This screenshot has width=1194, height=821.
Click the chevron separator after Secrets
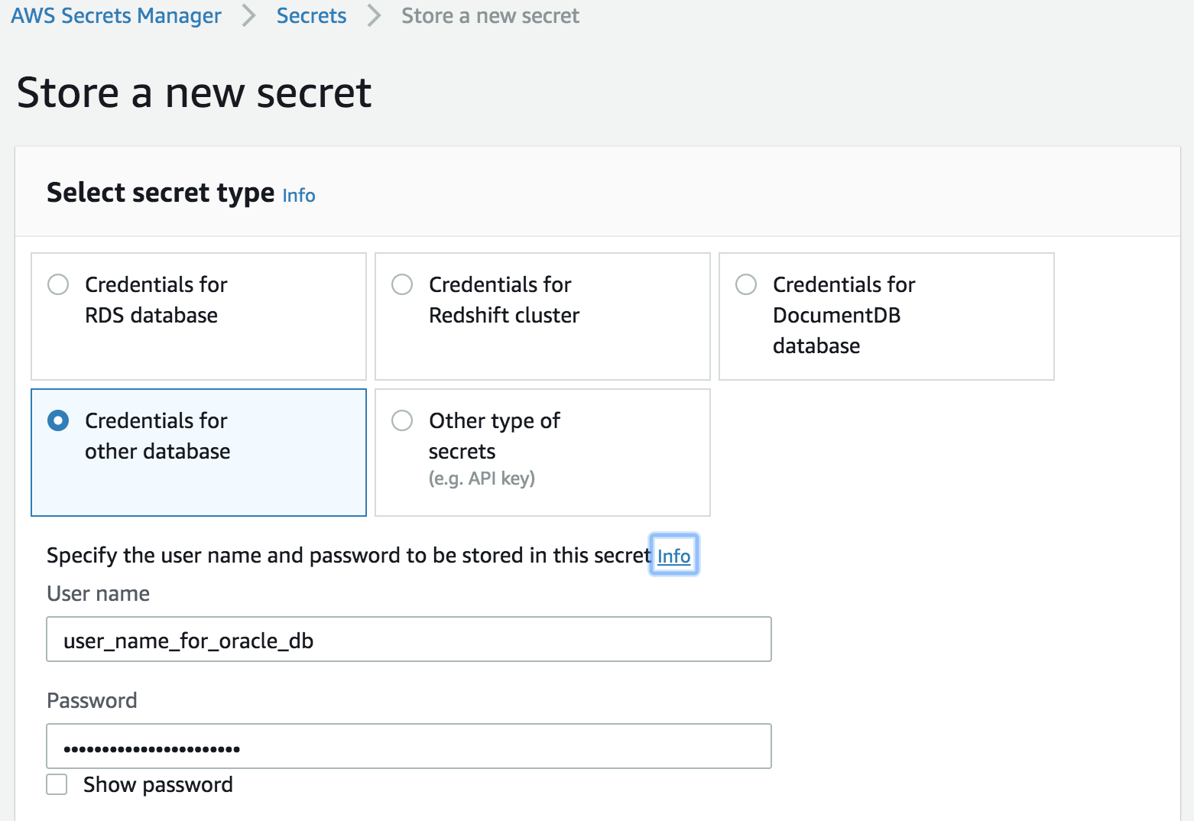pyautogui.click(x=374, y=16)
